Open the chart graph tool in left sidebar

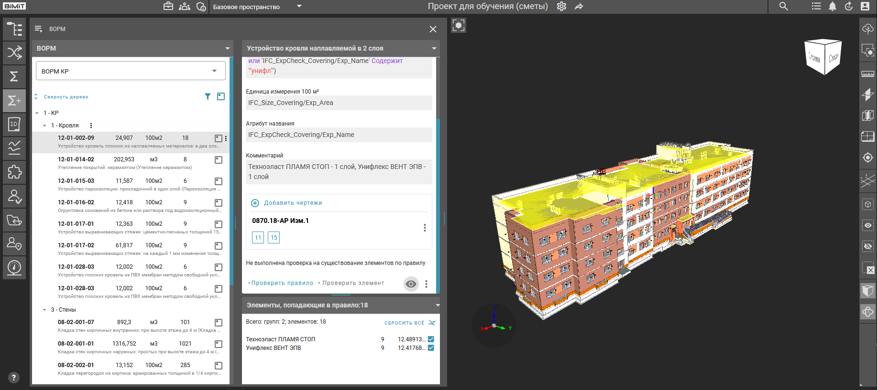(14, 148)
